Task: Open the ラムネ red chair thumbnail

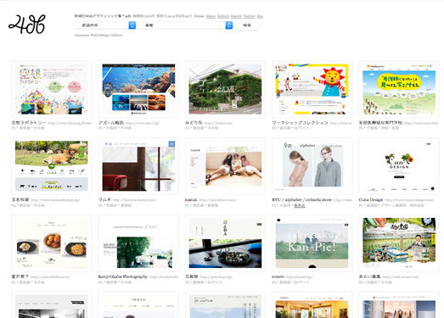Action: [x=138, y=166]
